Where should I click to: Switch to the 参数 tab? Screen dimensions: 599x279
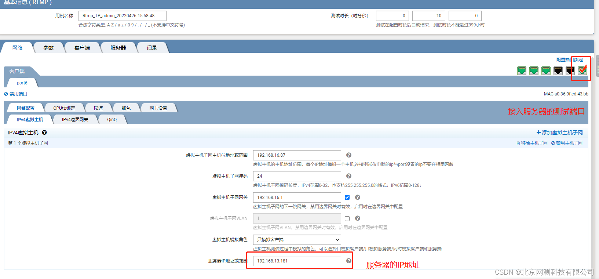(48, 48)
